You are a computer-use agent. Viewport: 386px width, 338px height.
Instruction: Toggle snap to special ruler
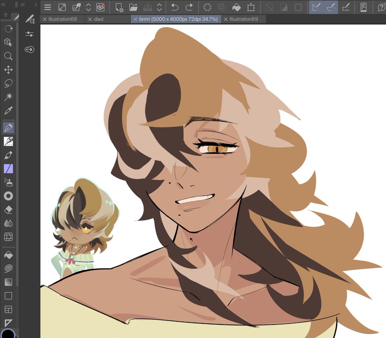(331, 7)
